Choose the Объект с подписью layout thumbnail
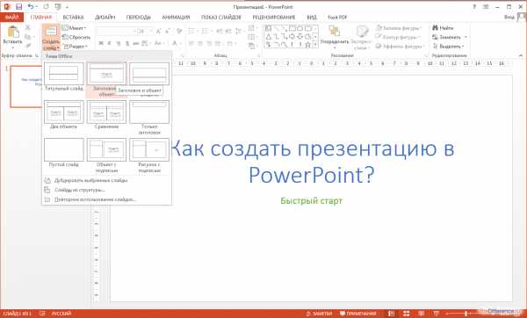Screen dimensions: 527x318 [106, 149]
